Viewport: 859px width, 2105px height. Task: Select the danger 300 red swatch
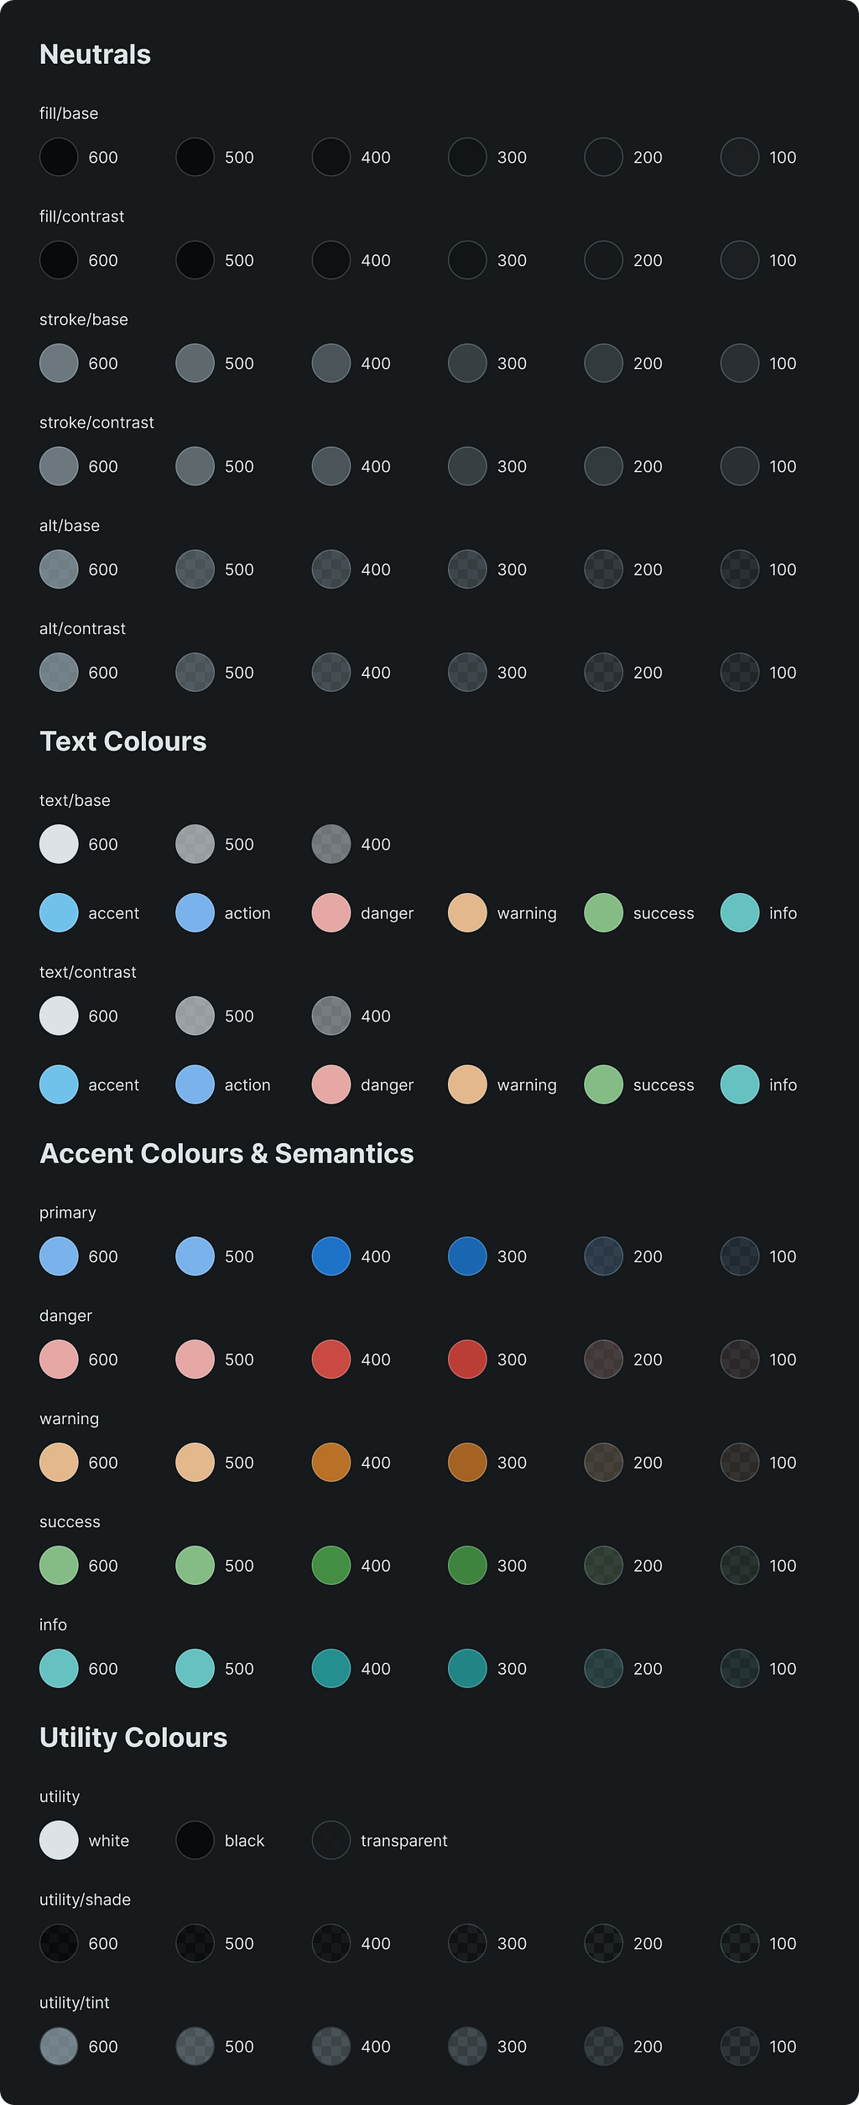tap(467, 1359)
